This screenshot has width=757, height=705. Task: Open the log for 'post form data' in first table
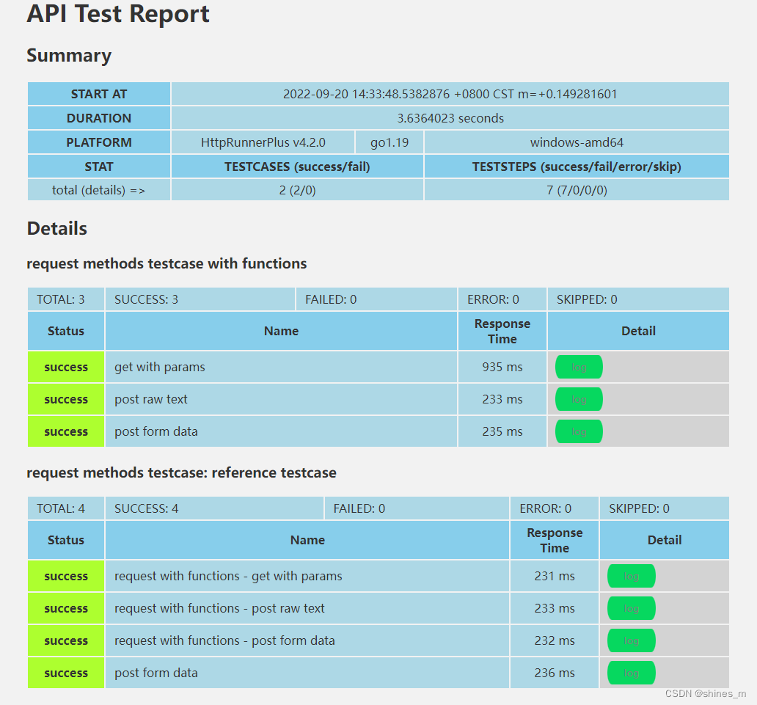click(578, 431)
